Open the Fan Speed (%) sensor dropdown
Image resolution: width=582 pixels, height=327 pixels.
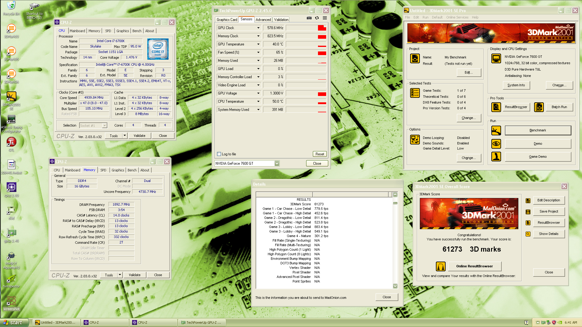click(258, 52)
